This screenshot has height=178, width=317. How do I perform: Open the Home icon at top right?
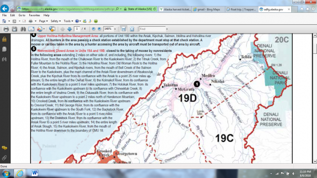tap(302, 9)
